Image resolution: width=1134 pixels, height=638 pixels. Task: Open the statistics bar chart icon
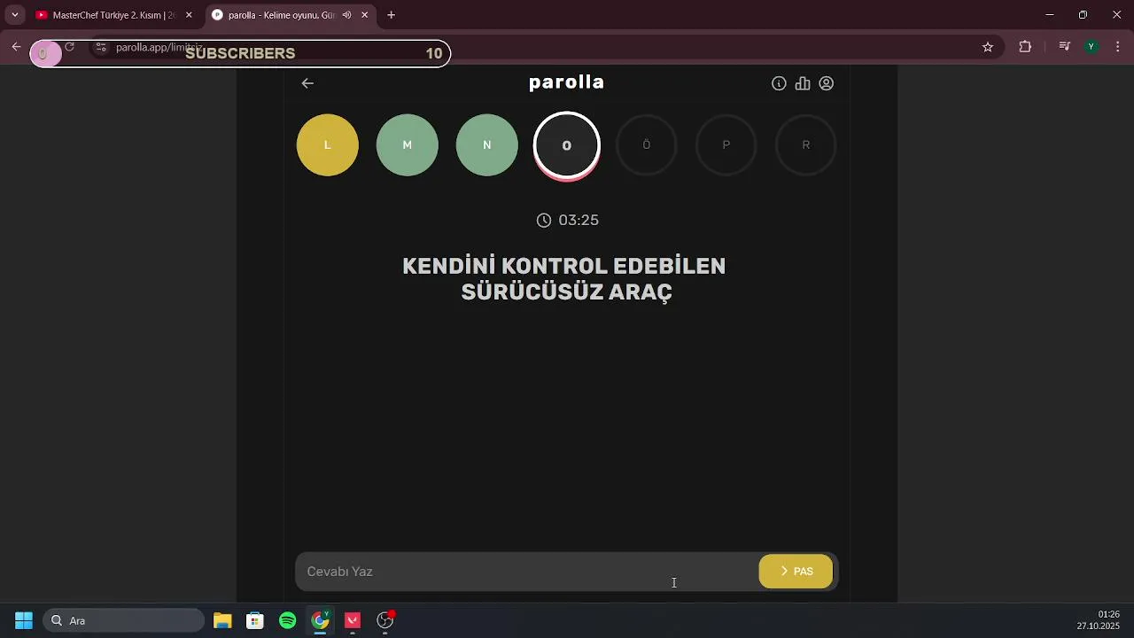click(803, 83)
